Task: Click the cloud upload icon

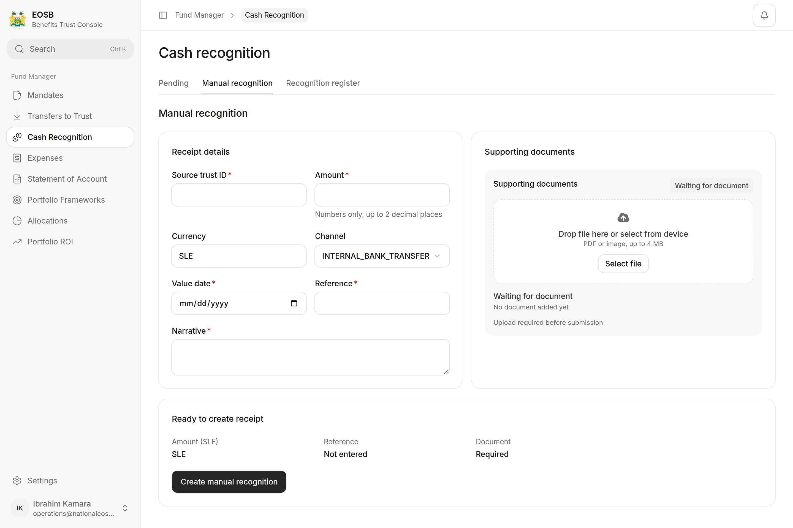Action: [623, 218]
